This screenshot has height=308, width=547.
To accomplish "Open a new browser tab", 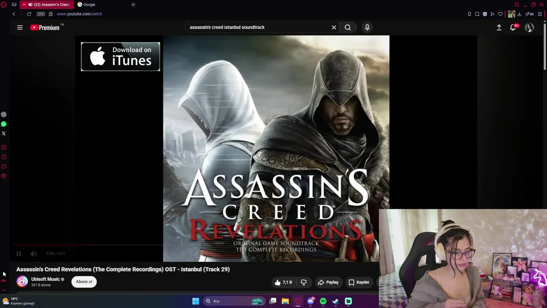I will [133, 5].
